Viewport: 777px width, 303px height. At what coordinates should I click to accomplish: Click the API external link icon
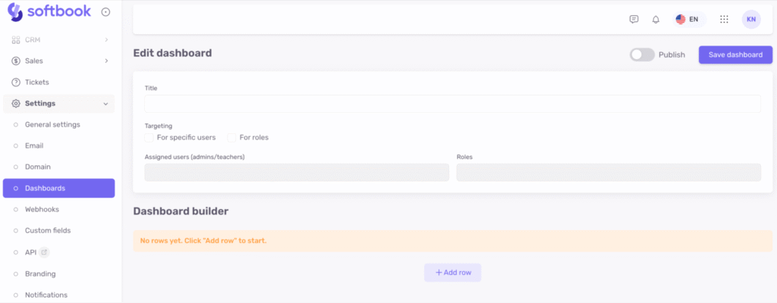coord(44,252)
